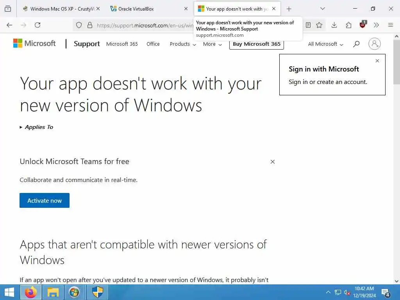The height and width of the screenshot is (300, 400).
Task: Open site search magnifier
Action: tap(356, 44)
